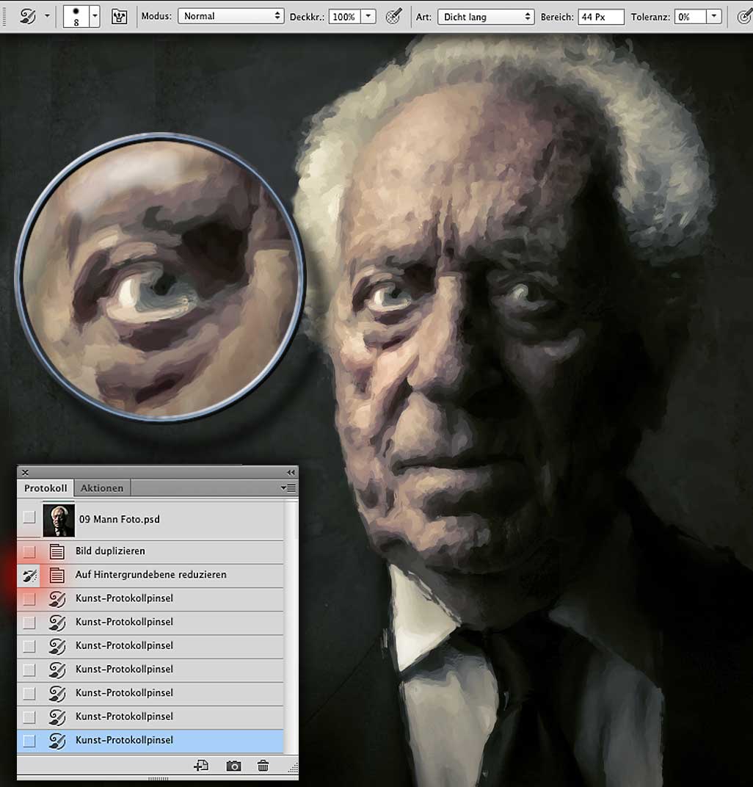Toggle the history brush source at Auf Hintergrundebene reduzieren
This screenshot has height=787, width=753.
click(x=29, y=575)
